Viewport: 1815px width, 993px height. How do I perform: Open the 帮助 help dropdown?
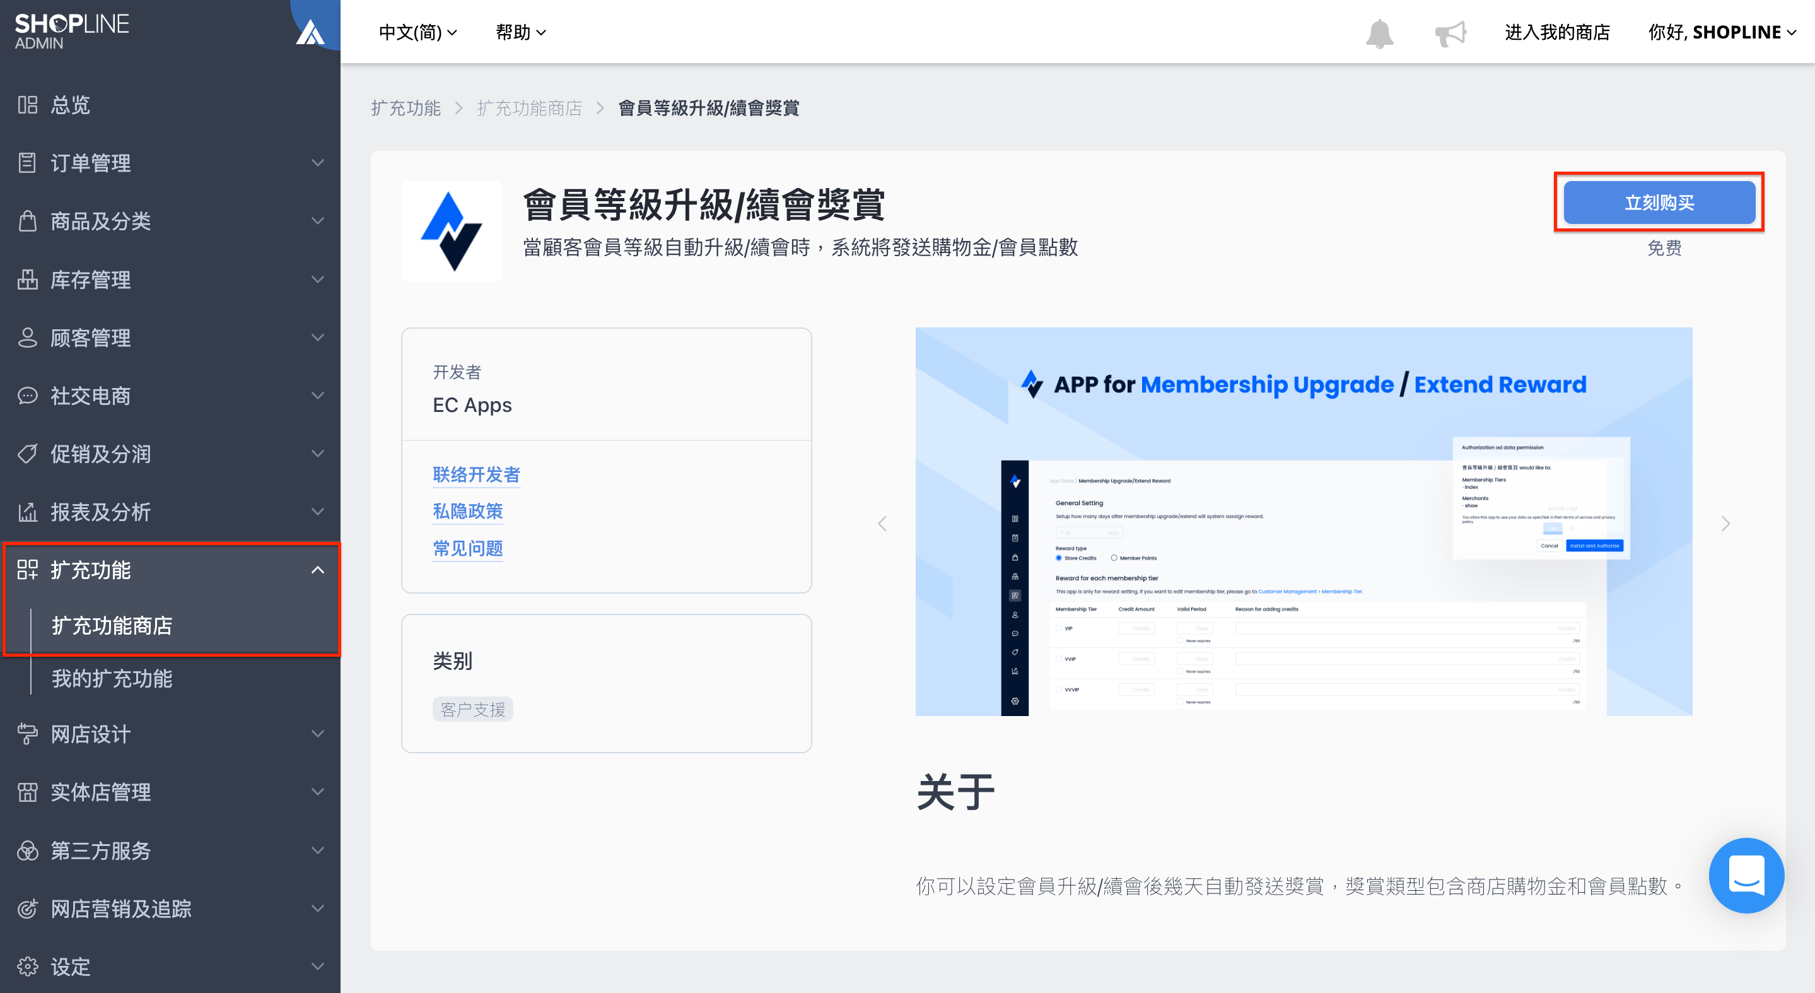(x=521, y=32)
